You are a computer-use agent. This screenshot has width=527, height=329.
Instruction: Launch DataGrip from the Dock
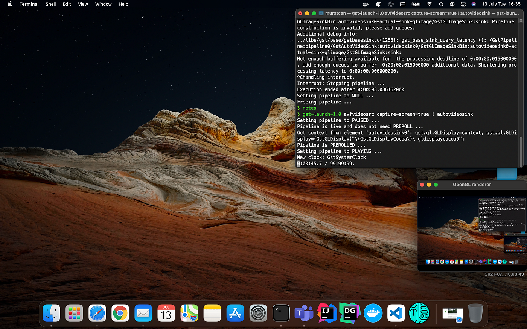point(350,313)
